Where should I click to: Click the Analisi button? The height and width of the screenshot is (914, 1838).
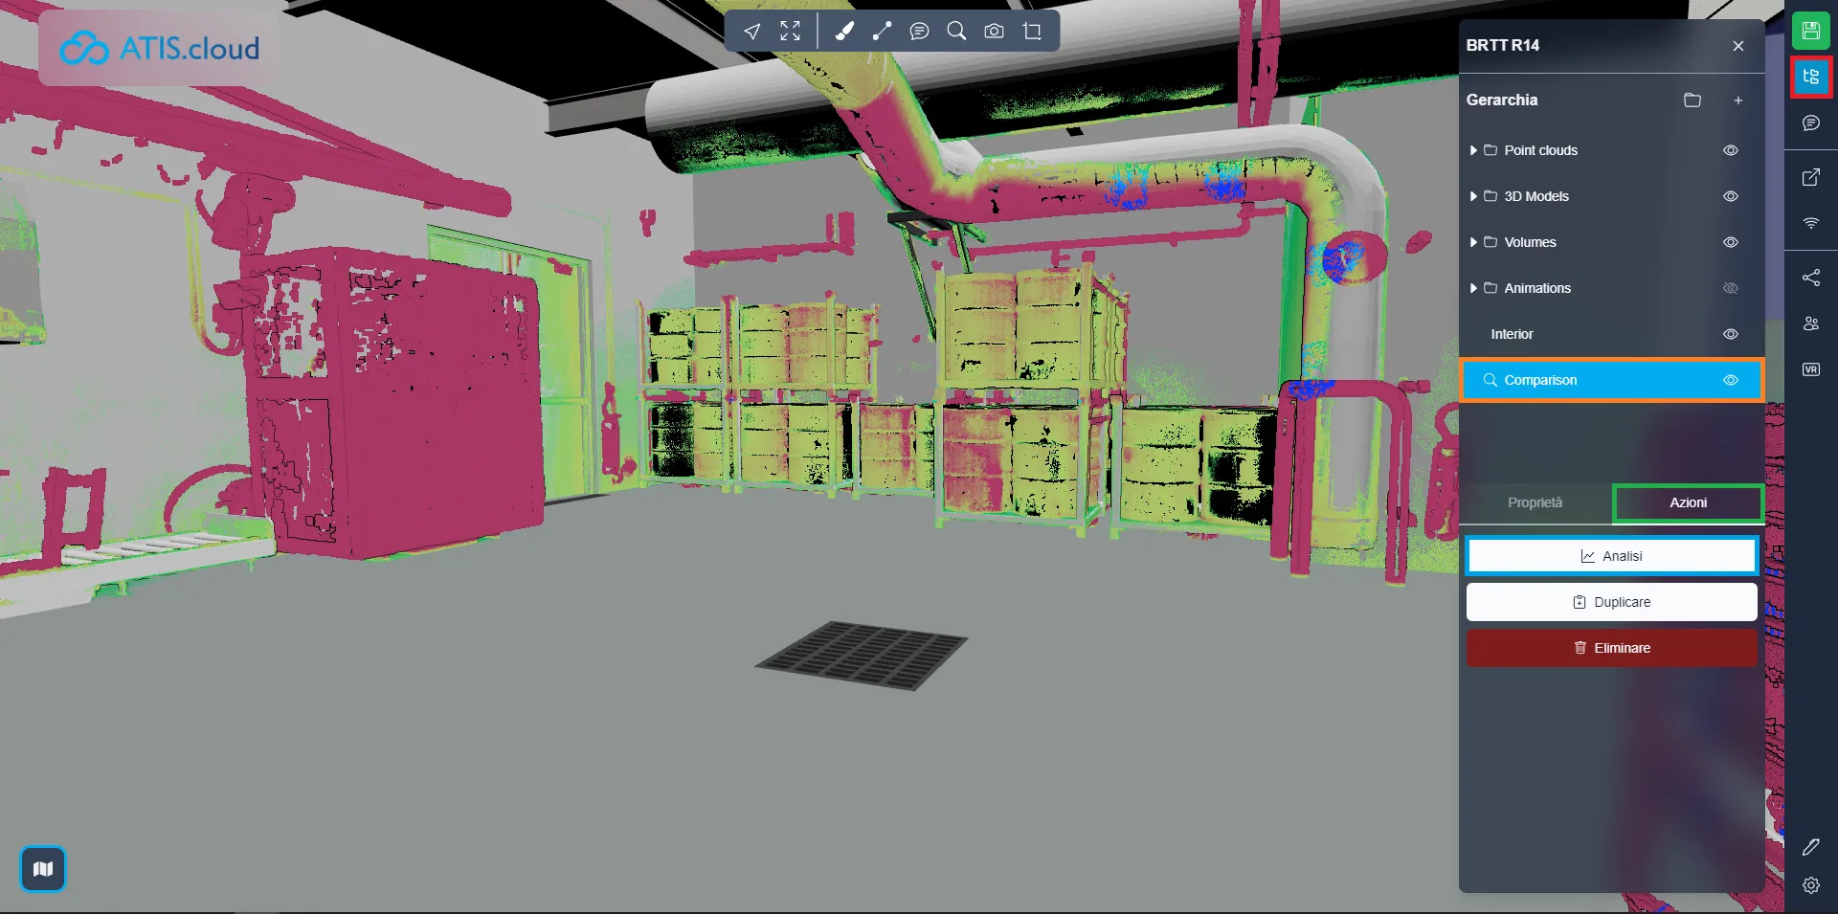click(x=1611, y=556)
